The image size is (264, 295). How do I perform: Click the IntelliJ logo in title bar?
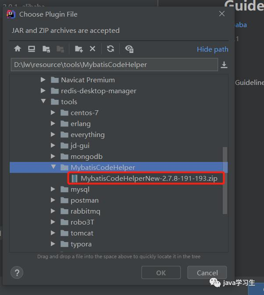click(11, 14)
